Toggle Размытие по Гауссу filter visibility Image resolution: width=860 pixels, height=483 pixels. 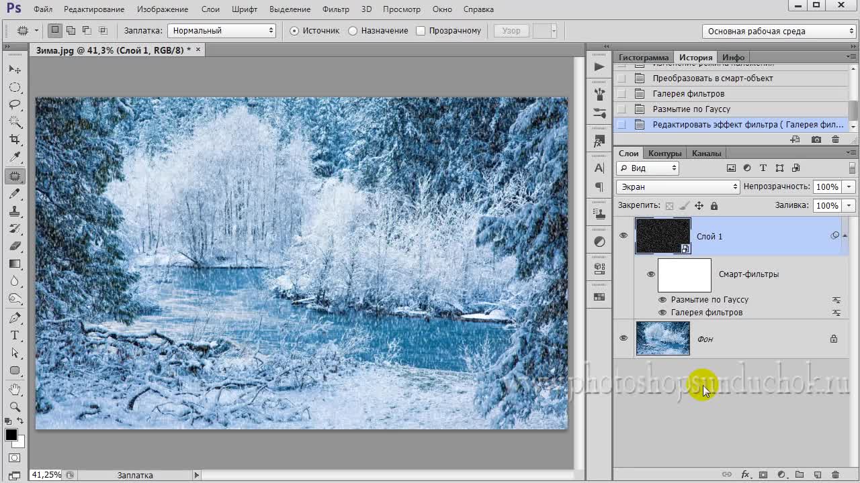tap(662, 300)
